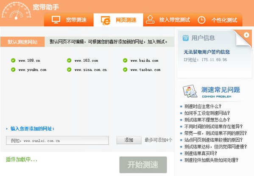Click the 添加 button
This screenshot has width=254, height=176.
129,140
